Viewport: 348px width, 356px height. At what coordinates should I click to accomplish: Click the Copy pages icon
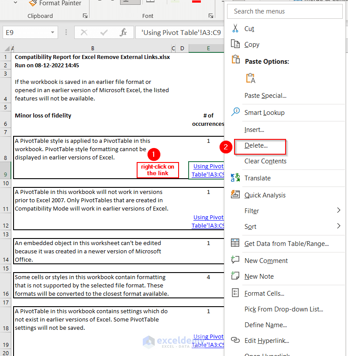pyautogui.click(x=235, y=44)
